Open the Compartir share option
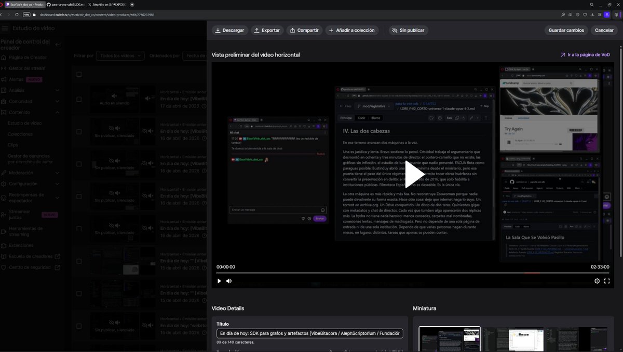 (x=304, y=30)
